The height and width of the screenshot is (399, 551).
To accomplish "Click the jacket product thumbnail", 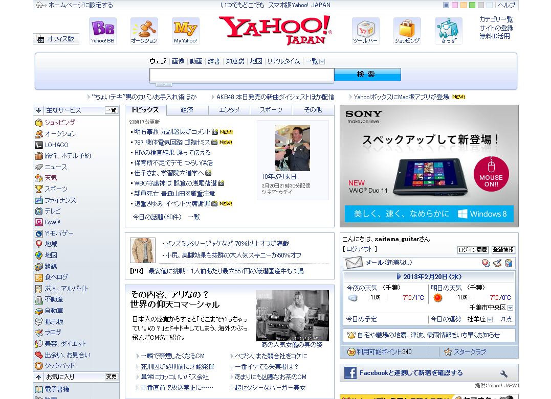I will tap(143, 250).
